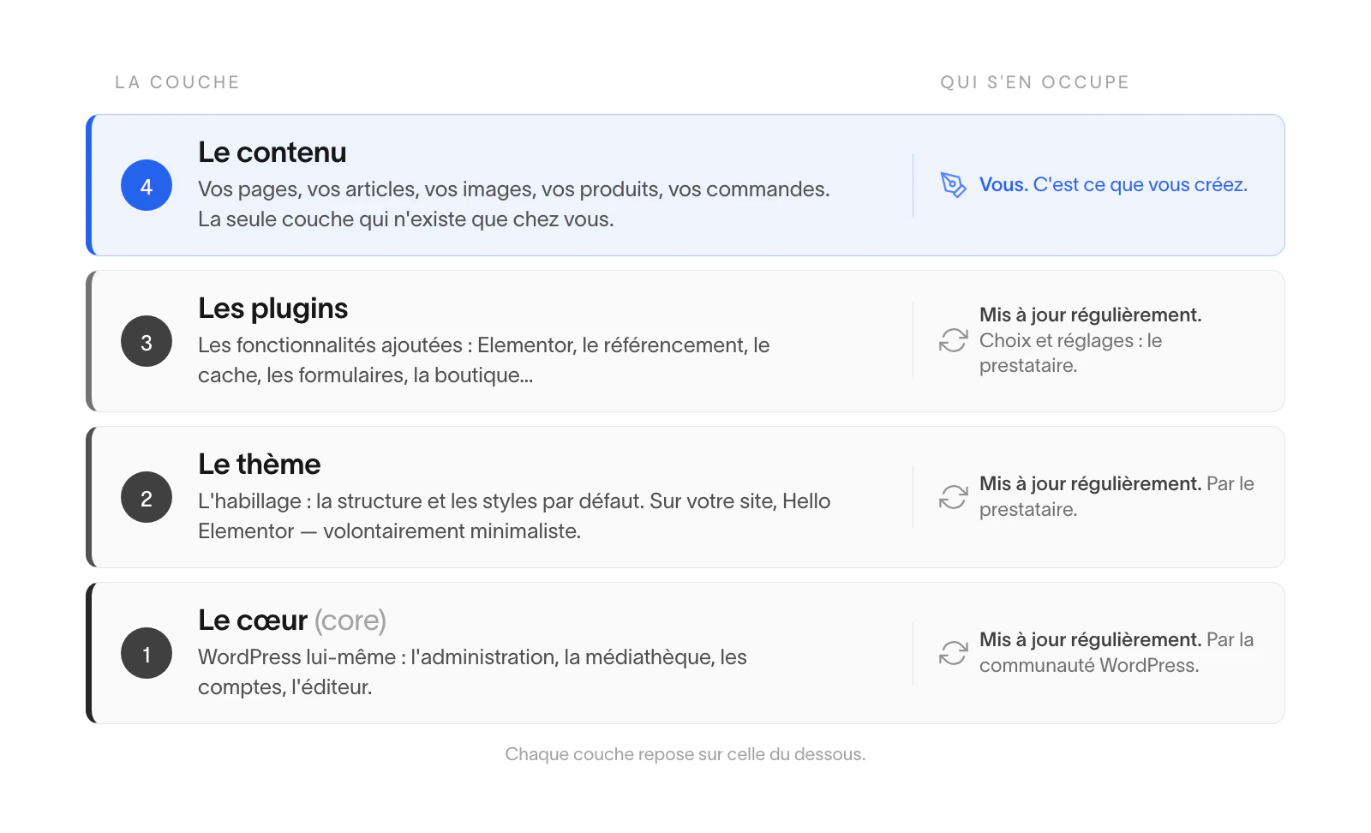Viewport: 1371px width, 833px height.
Task: Click 'Vous. C'est ce que vous créez.' text
Action: [1113, 185]
